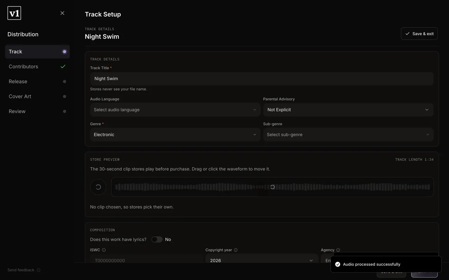Go to the Contributors step
This screenshot has width=449, height=280.
(37, 66)
